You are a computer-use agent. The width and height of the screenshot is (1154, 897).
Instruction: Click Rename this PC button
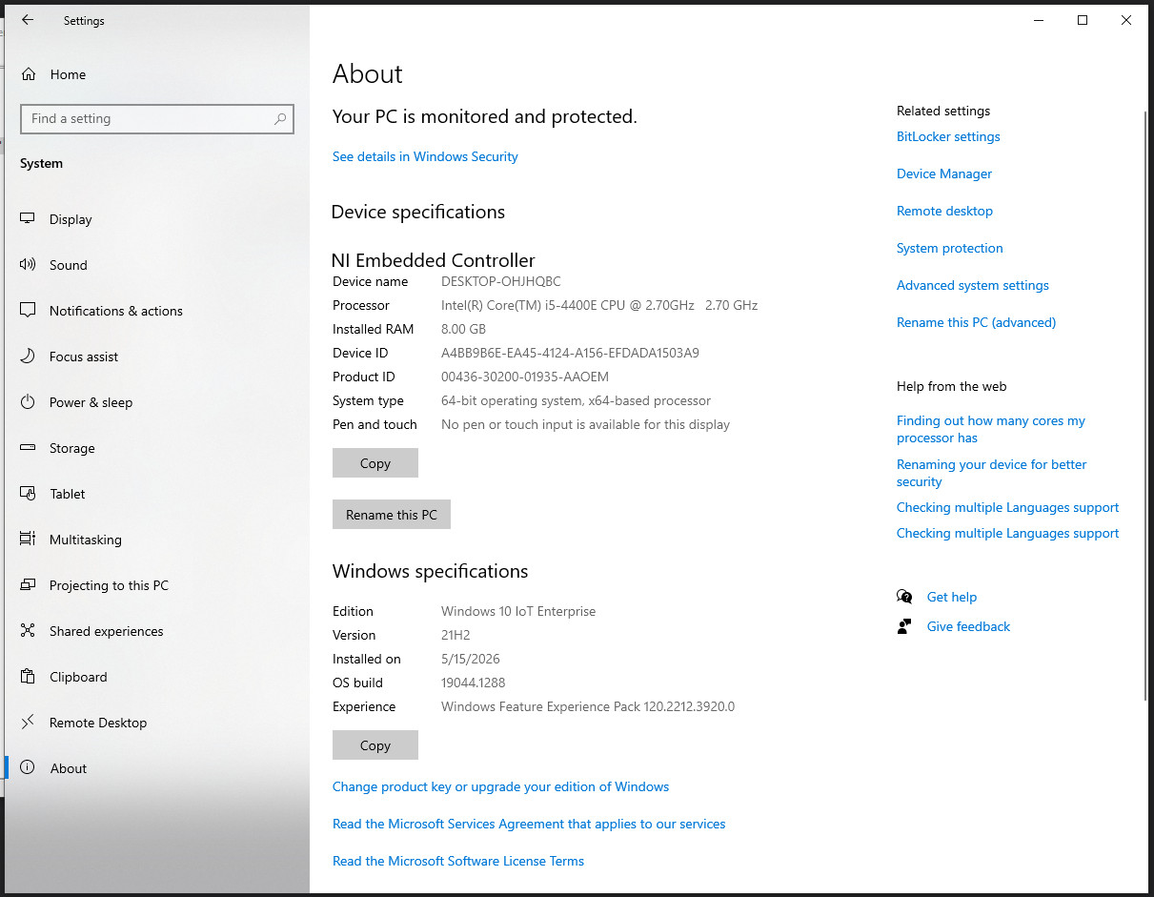point(392,515)
